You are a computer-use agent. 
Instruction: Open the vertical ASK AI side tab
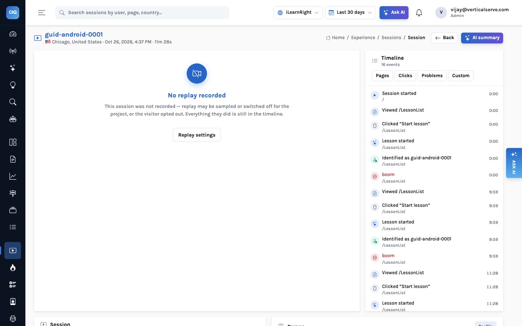[514, 163]
